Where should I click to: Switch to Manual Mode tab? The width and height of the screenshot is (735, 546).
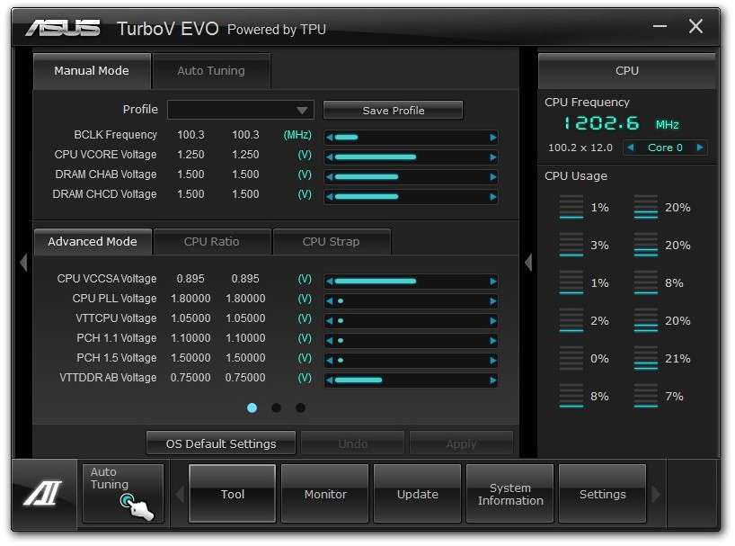(92, 71)
